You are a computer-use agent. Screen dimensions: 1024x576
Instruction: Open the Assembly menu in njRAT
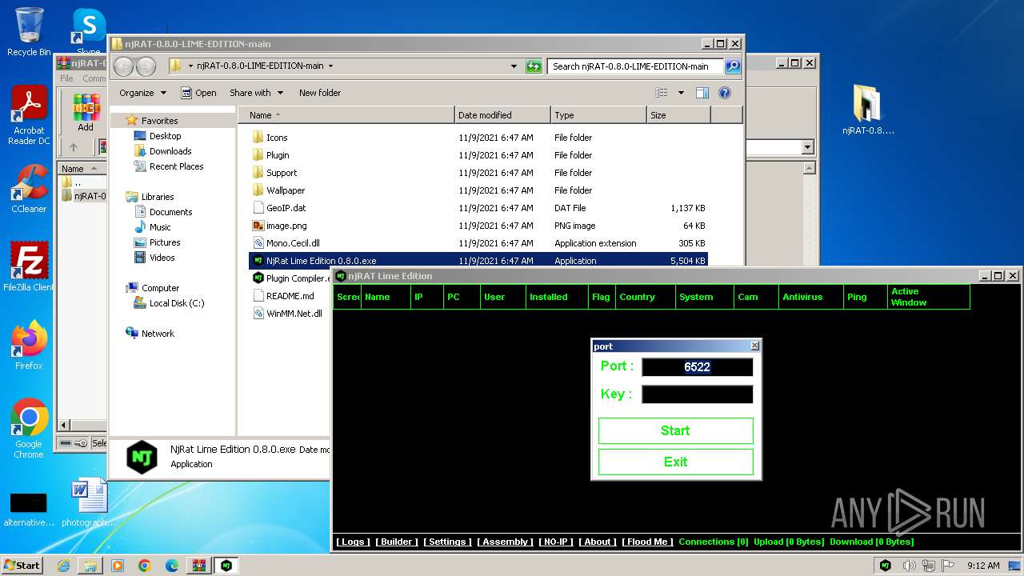tap(505, 542)
